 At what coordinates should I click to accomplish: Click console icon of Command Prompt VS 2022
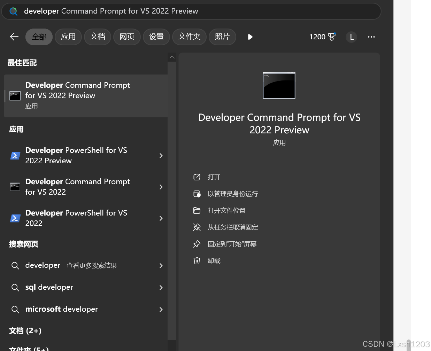(15, 187)
